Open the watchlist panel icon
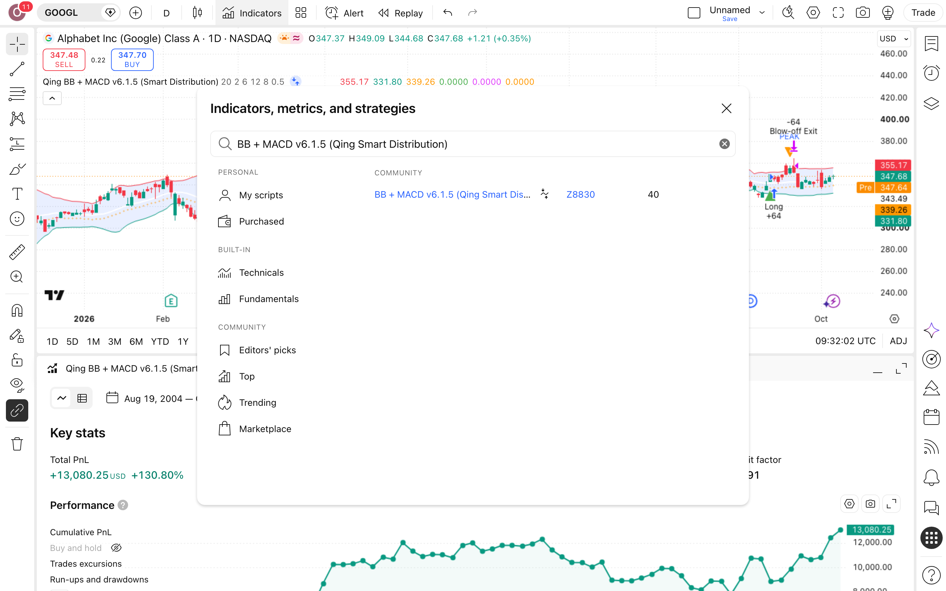Screen dimensions: 946x591 click(931, 43)
